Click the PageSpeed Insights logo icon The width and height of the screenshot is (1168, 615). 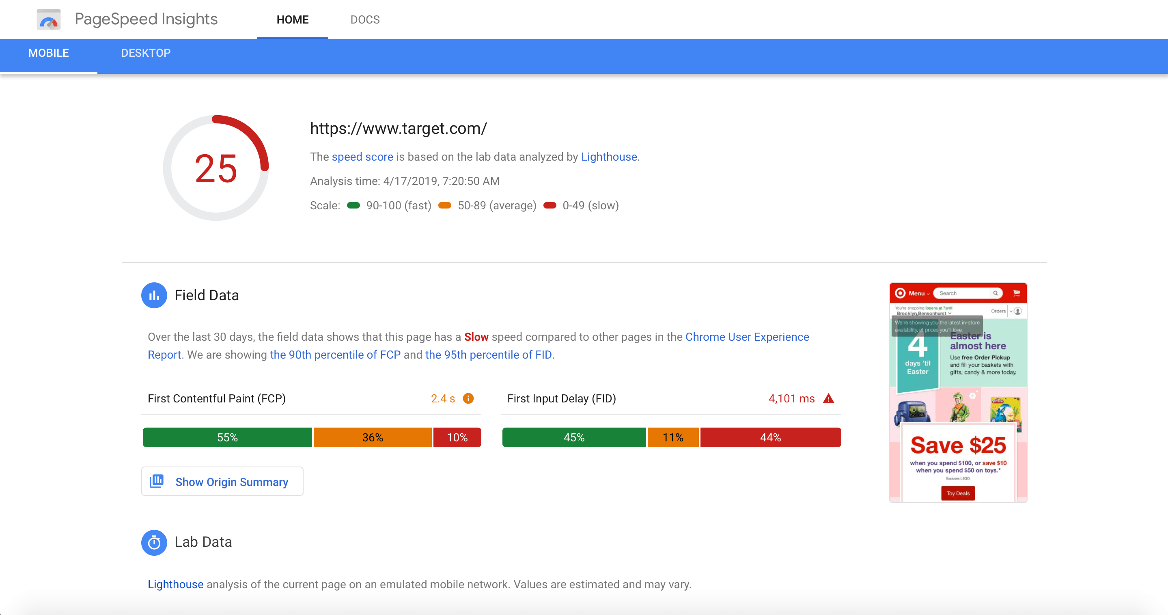tap(49, 19)
